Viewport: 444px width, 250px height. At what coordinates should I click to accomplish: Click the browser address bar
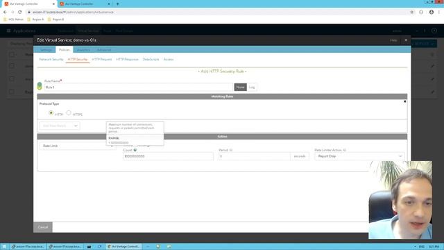[218, 12]
